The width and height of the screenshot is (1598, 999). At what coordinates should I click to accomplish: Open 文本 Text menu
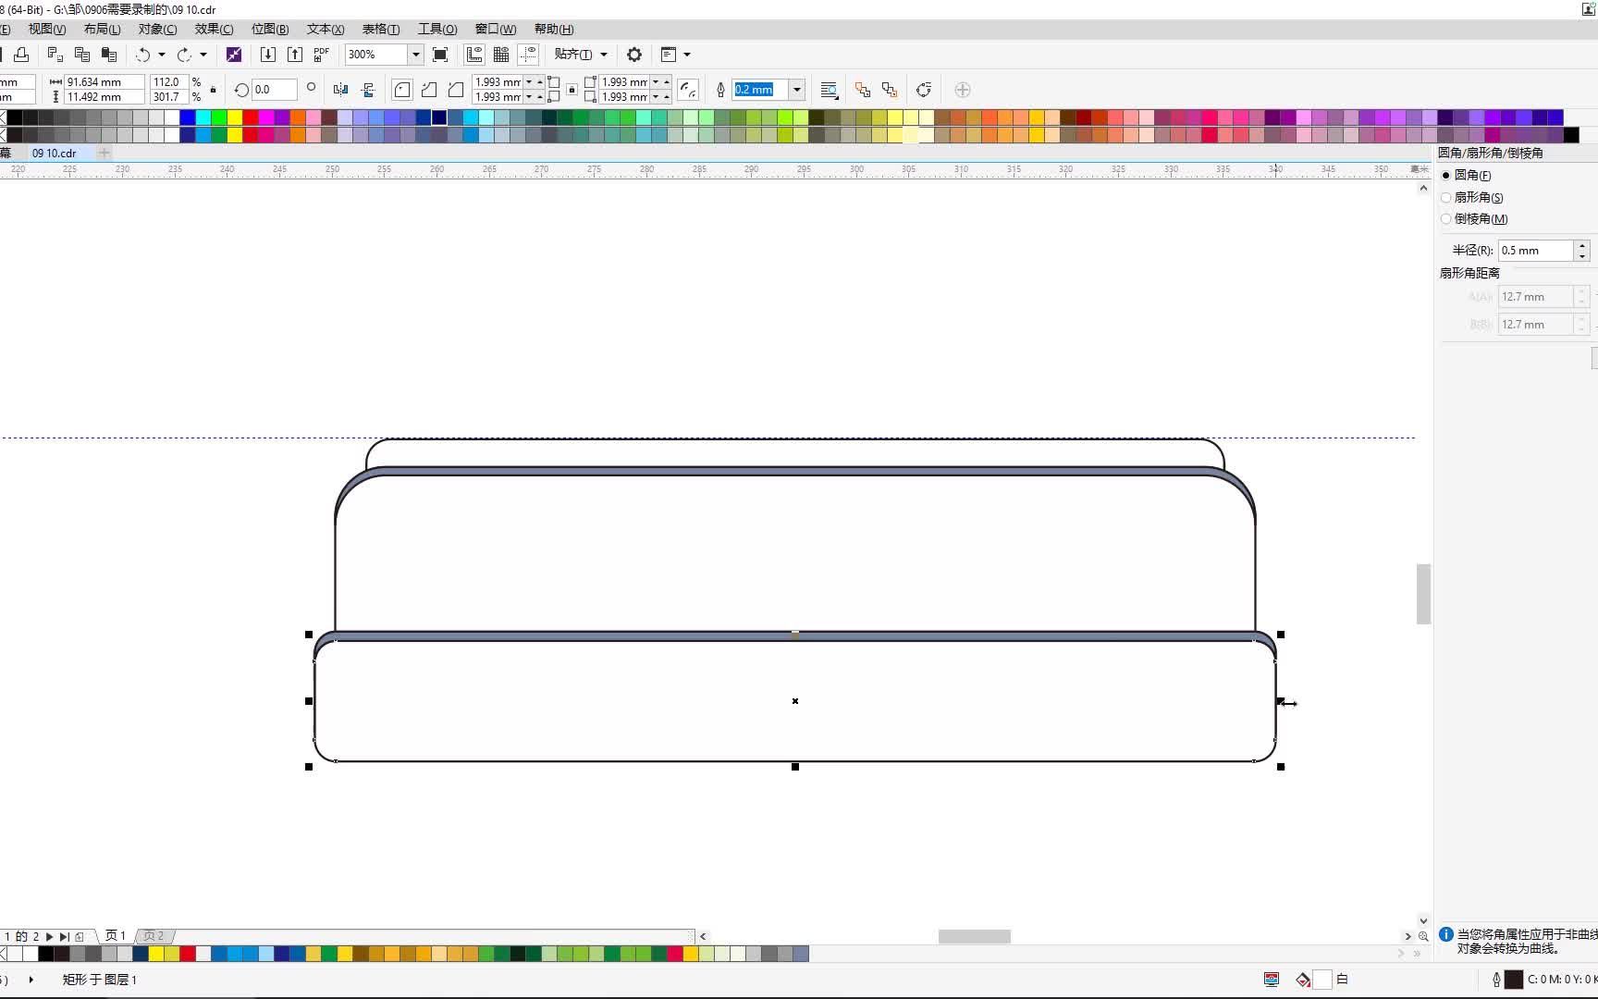click(x=326, y=30)
